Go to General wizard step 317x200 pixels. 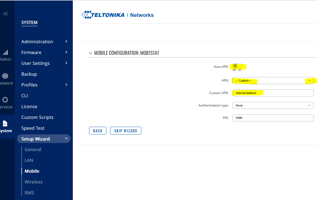33,149
